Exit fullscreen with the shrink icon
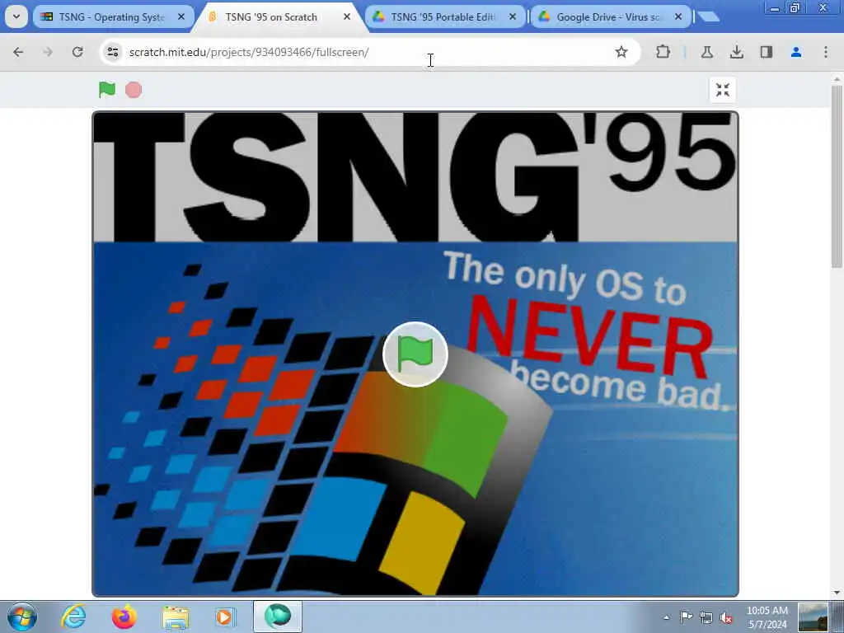The image size is (844, 633). point(722,90)
